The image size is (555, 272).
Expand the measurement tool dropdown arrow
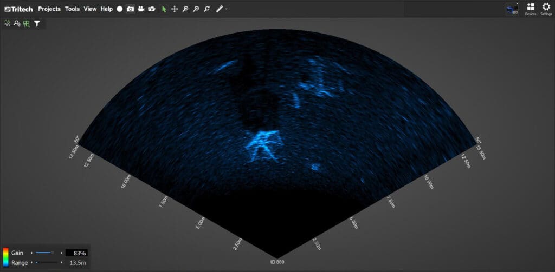coord(226,9)
